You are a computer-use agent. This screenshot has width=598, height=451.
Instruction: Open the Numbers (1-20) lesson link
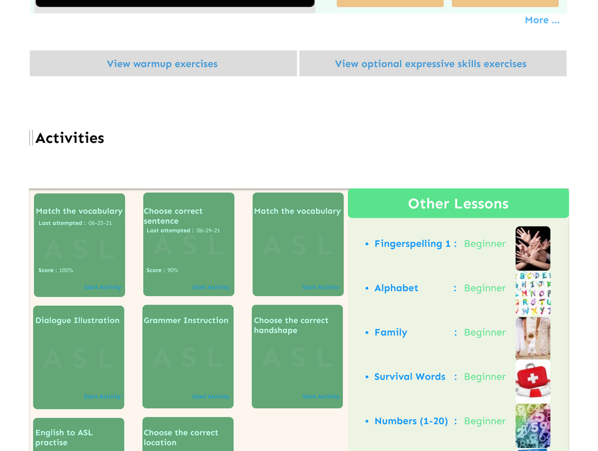tap(411, 421)
